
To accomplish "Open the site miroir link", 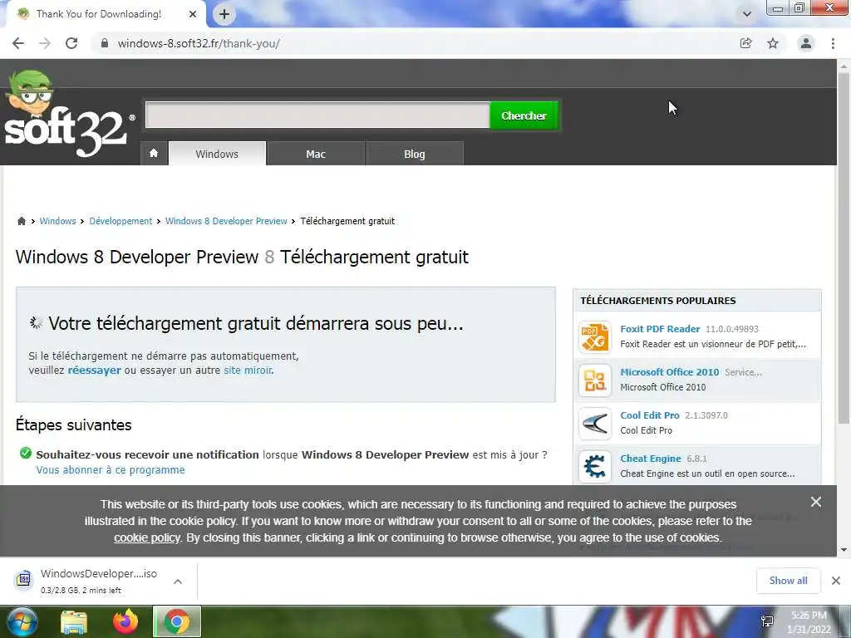I will tap(248, 371).
